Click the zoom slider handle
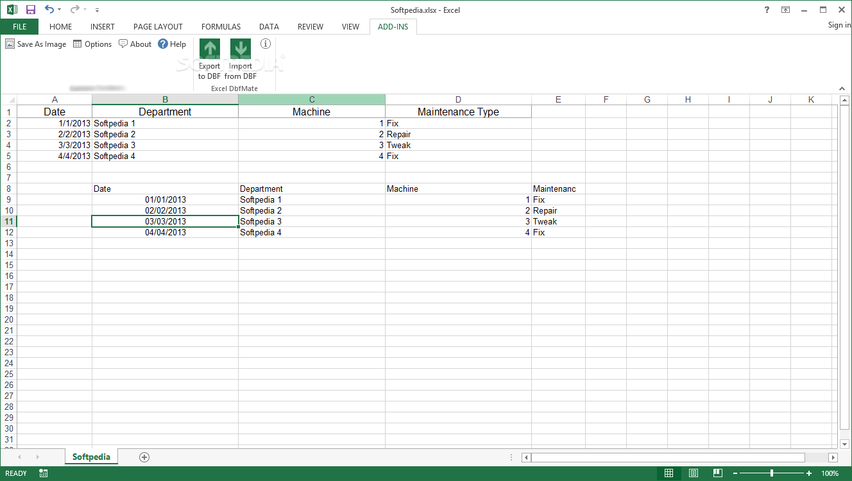 point(772,473)
